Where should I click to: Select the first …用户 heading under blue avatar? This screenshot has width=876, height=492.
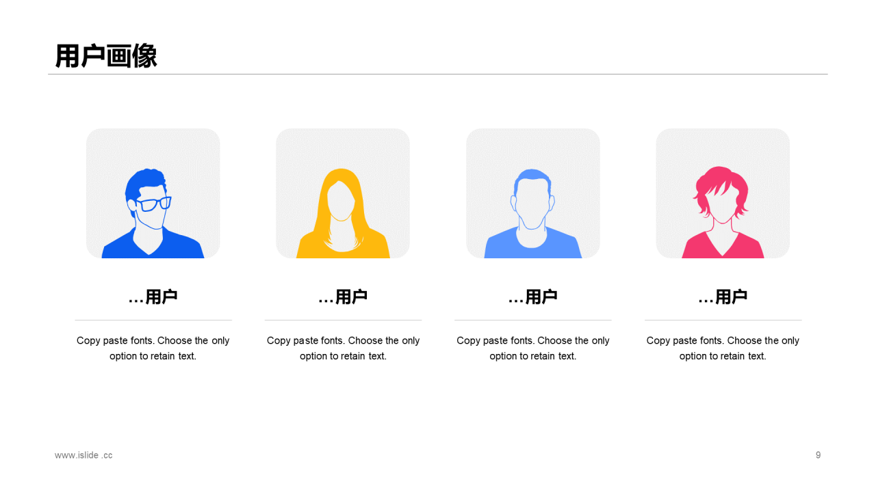[153, 297]
